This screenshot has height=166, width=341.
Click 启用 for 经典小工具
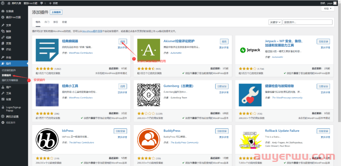[123, 86]
